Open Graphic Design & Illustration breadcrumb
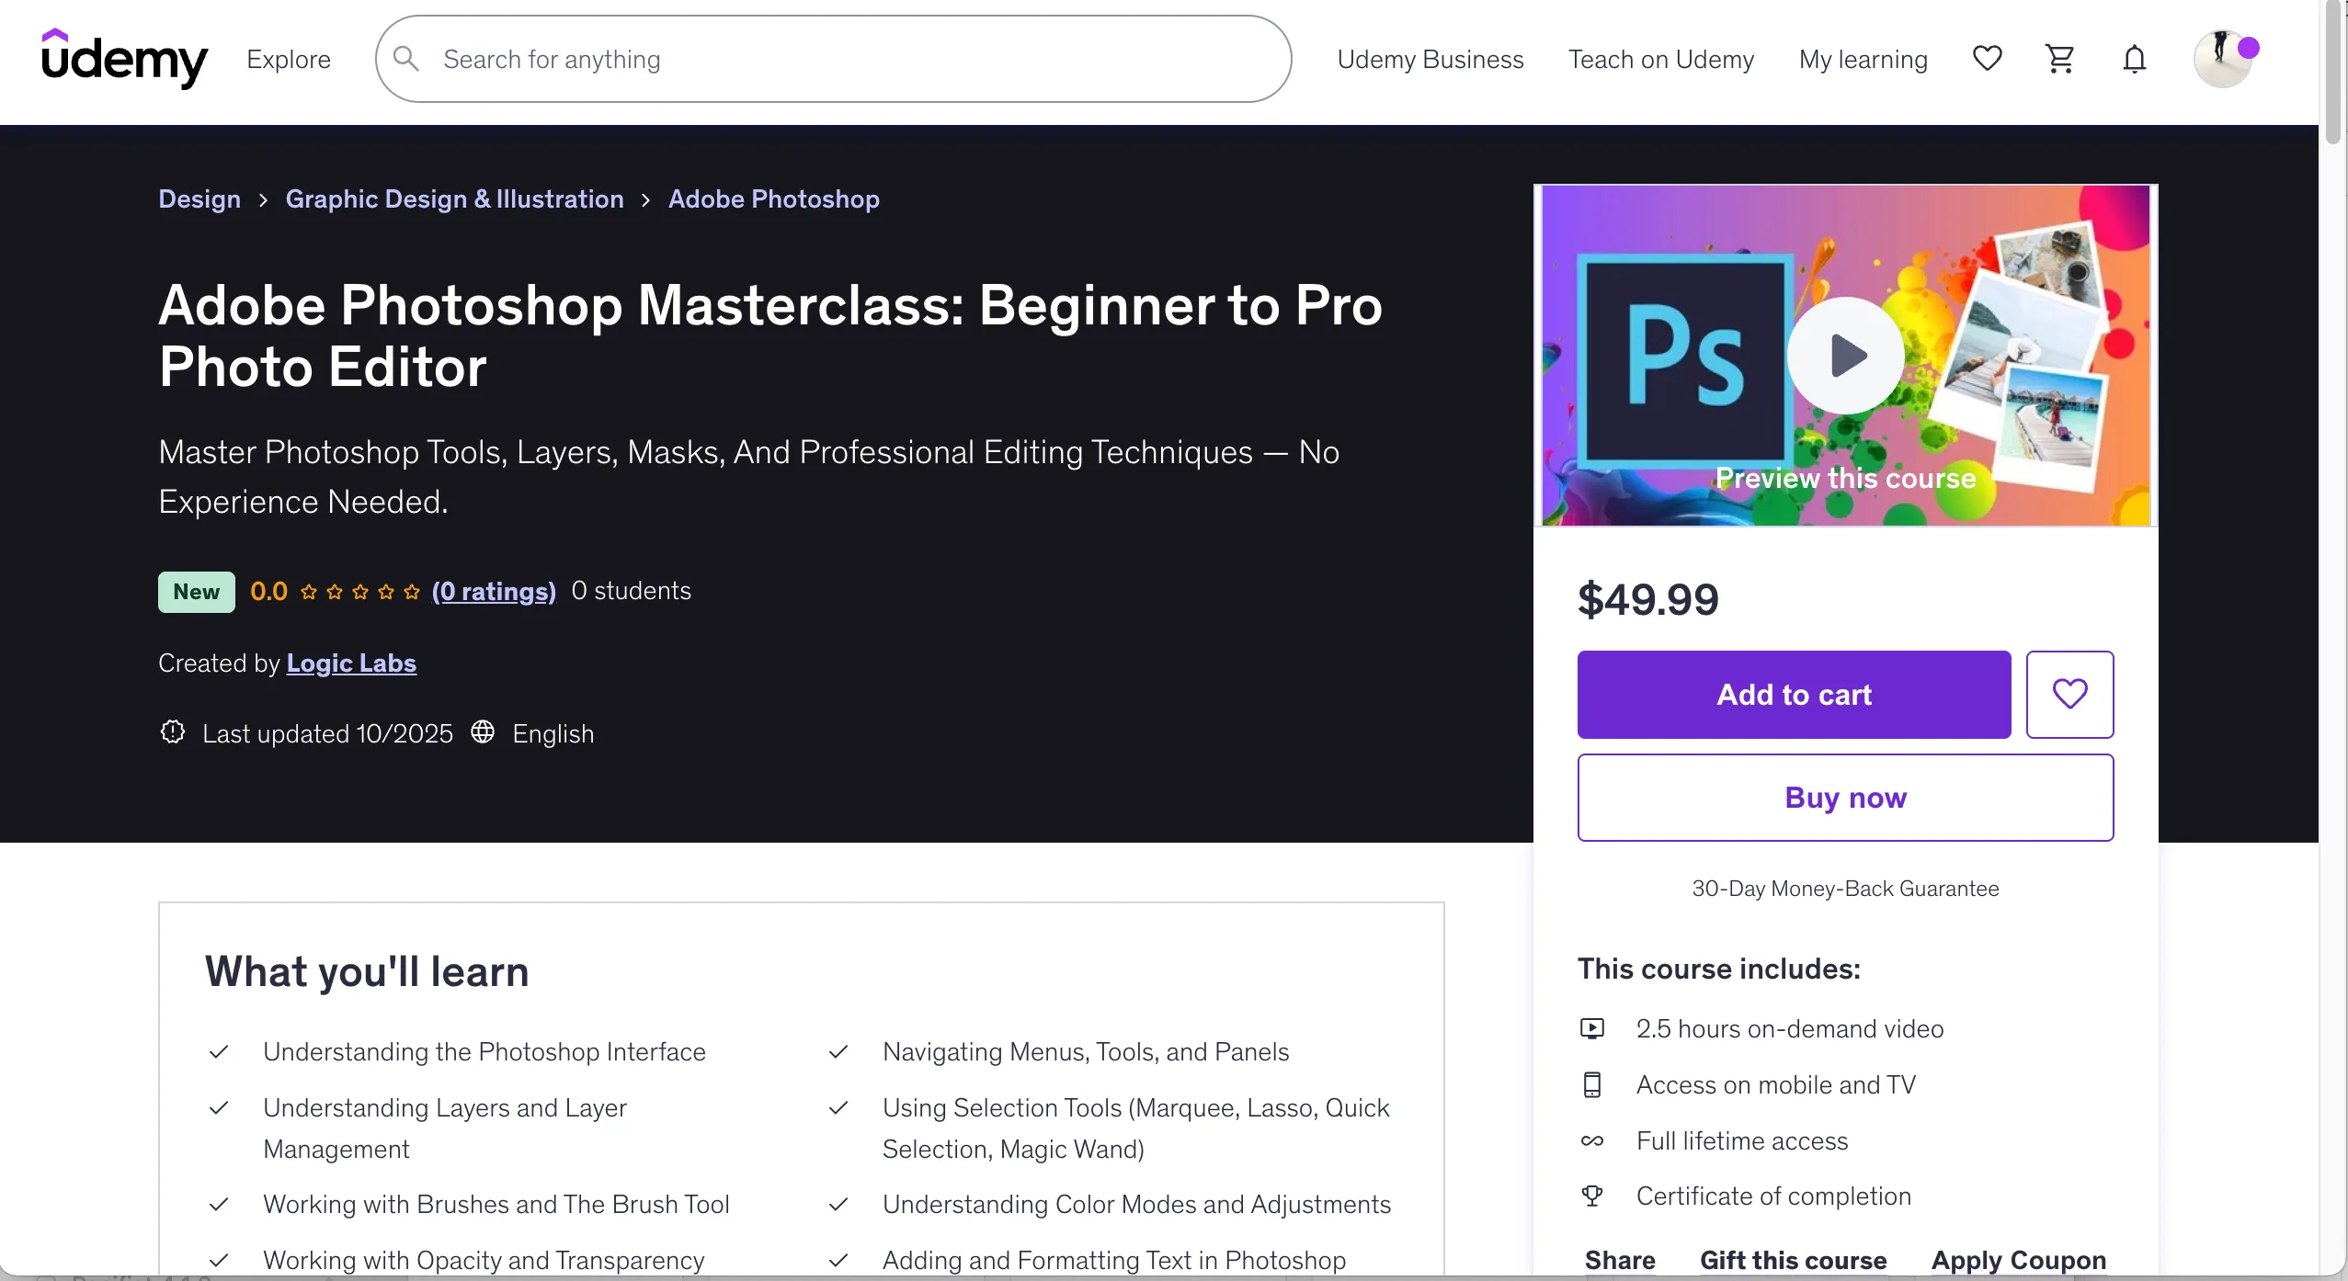The width and height of the screenshot is (2348, 1281). (454, 198)
